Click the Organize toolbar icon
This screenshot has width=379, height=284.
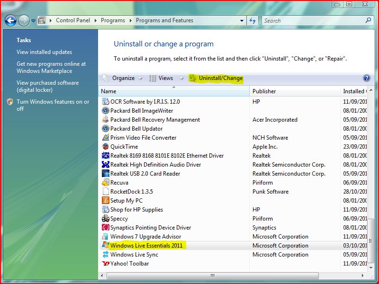106,78
